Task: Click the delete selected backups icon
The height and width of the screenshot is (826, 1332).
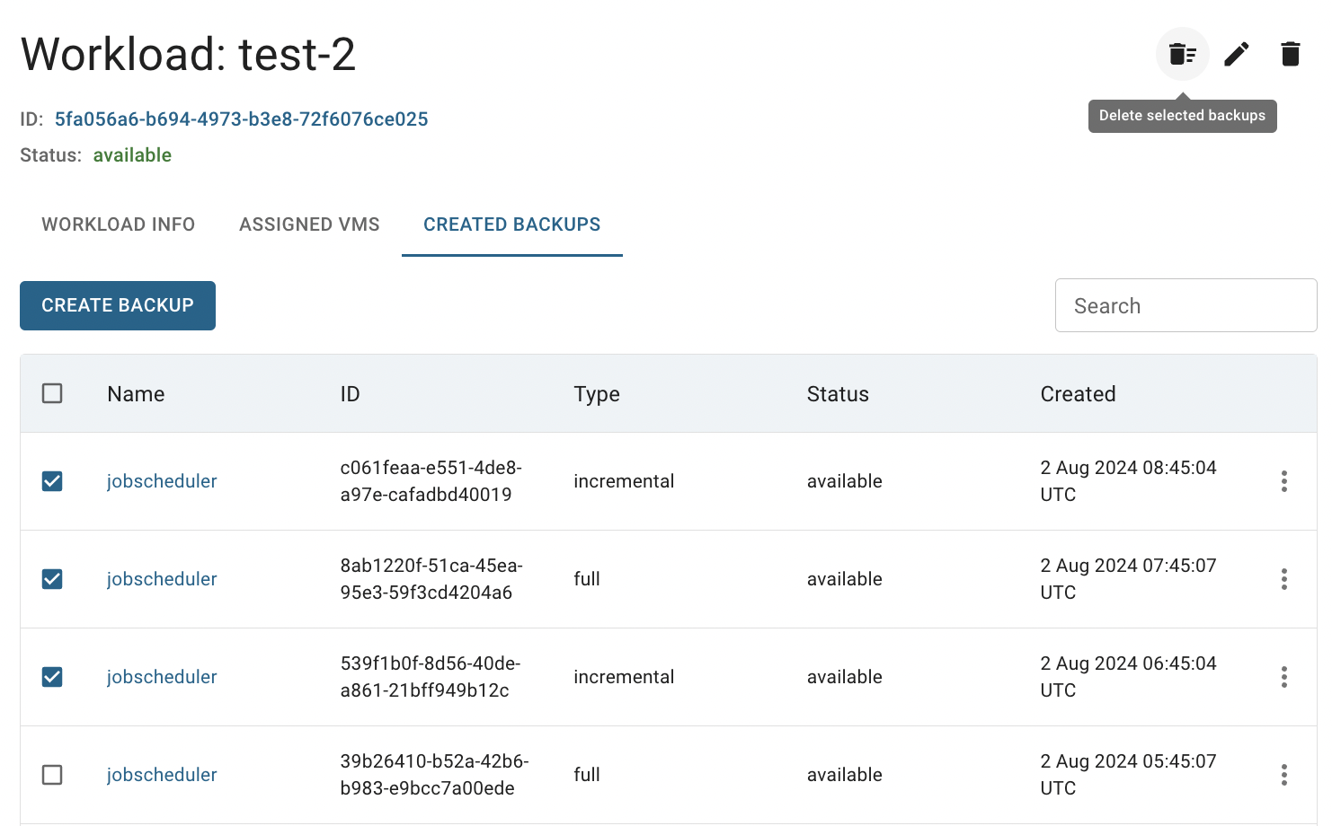Action: [1182, 54]
